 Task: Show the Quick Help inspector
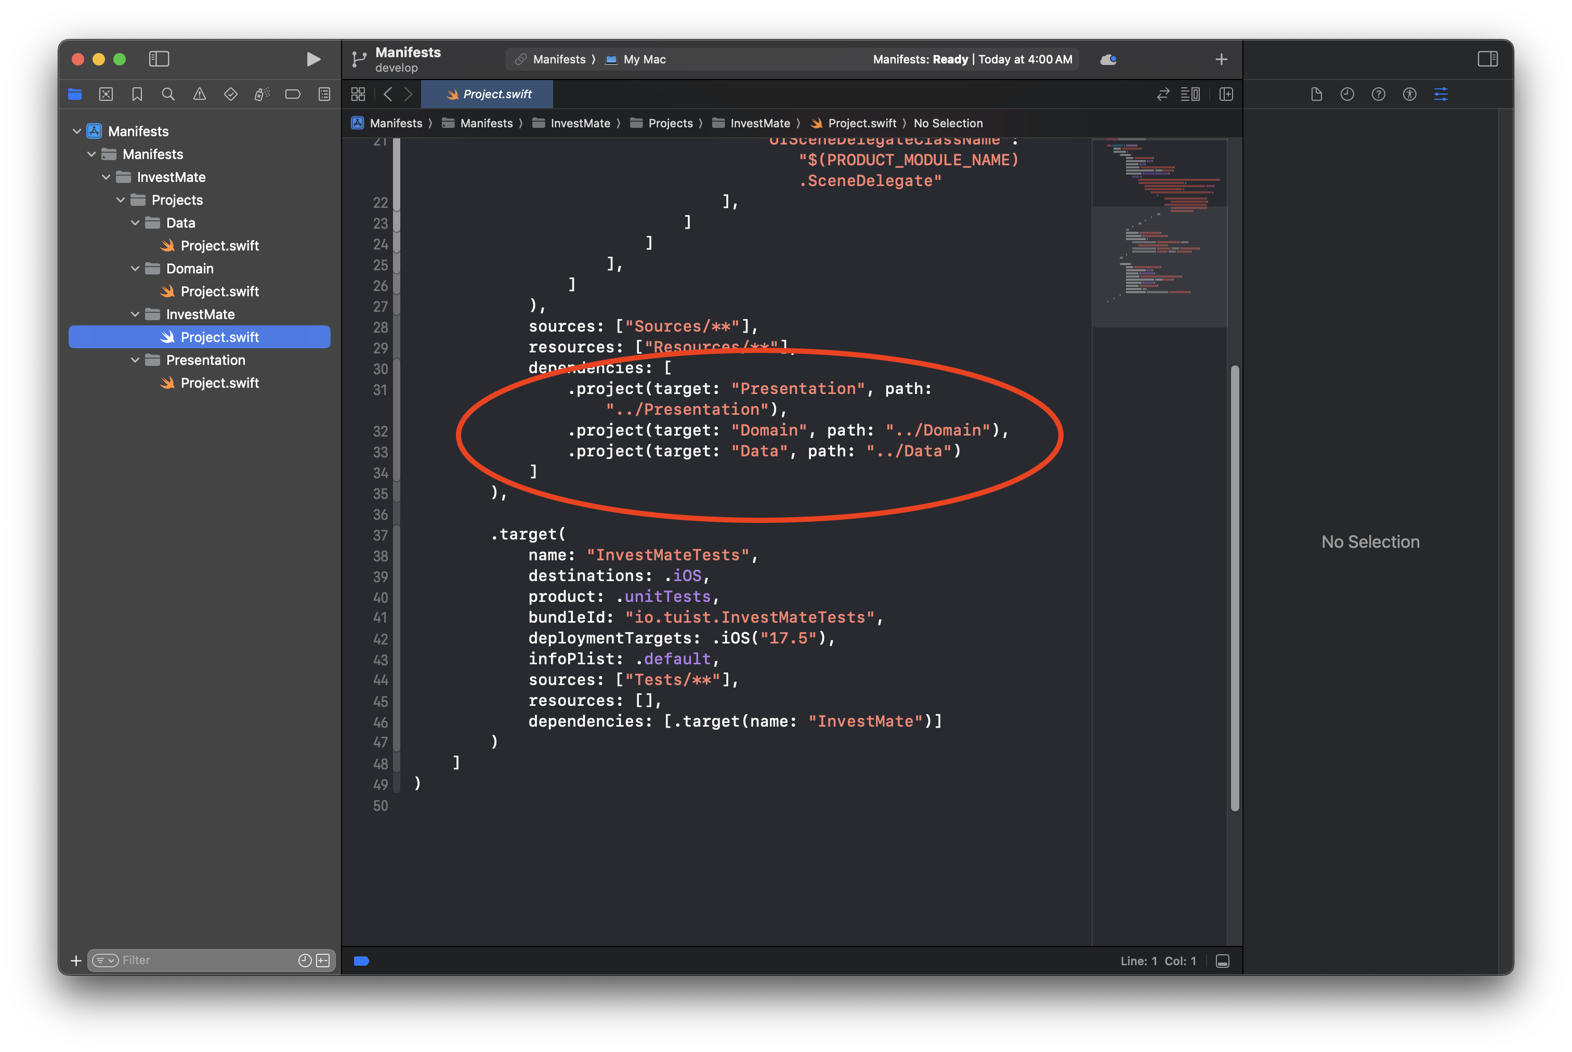click(x=1378, y=95)
